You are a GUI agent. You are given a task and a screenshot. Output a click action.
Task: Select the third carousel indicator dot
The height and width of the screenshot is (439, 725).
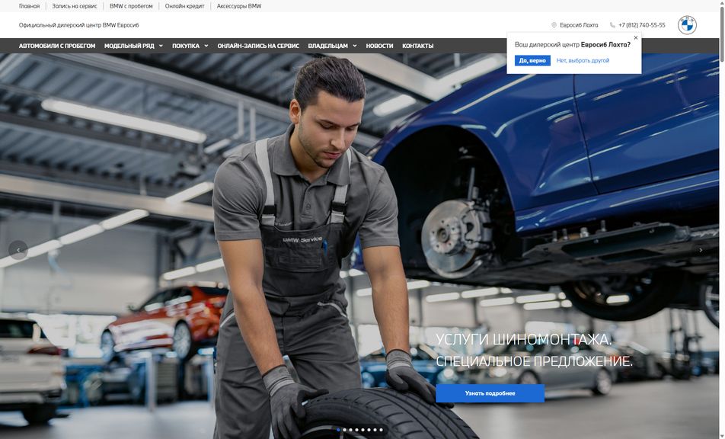pyautogui.click(x=350, y=430)
